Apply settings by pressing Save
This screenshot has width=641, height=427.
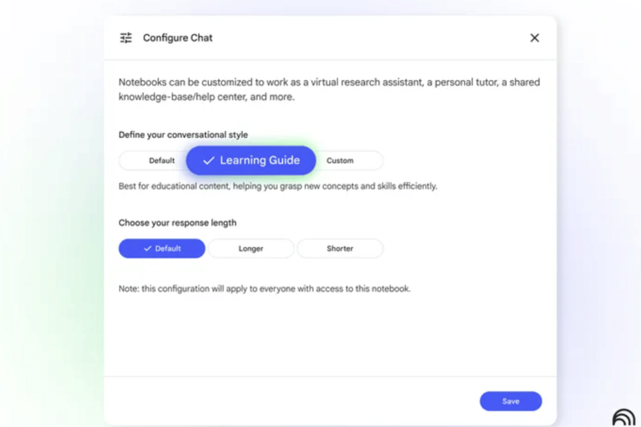(511, 401)
